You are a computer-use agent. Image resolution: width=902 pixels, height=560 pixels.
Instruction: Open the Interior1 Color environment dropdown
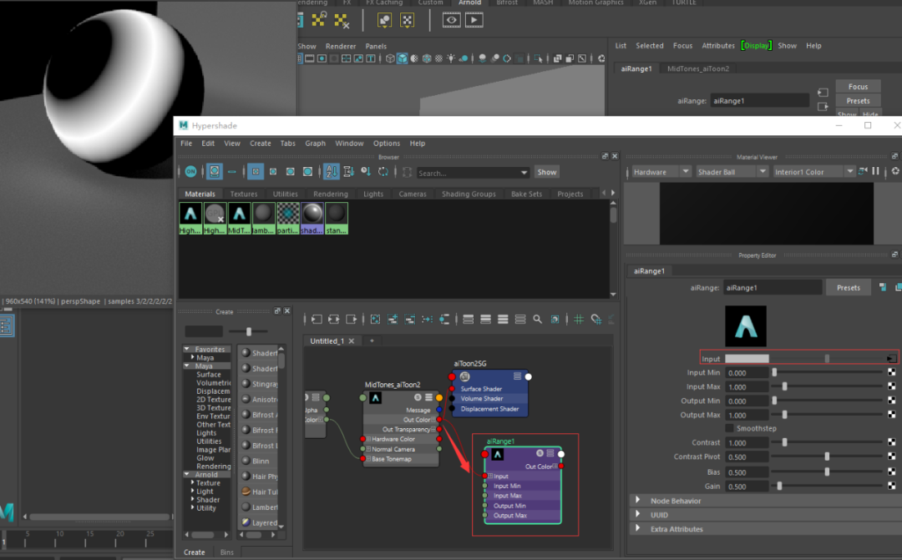[x=813, y=172]
